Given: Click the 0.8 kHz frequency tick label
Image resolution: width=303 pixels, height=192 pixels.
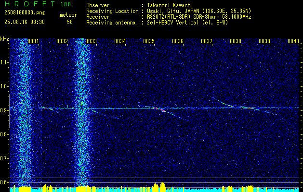Looking at the screenshot, I should coord(4,134).
